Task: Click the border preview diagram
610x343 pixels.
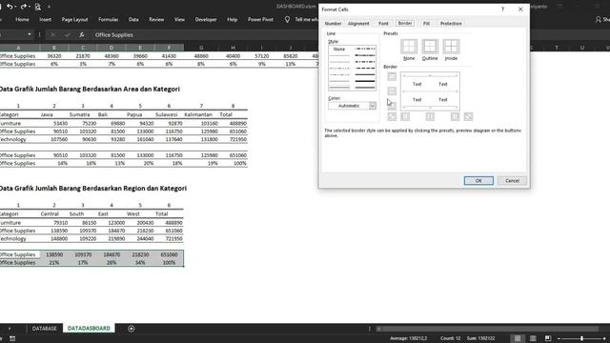Action: 430,91
